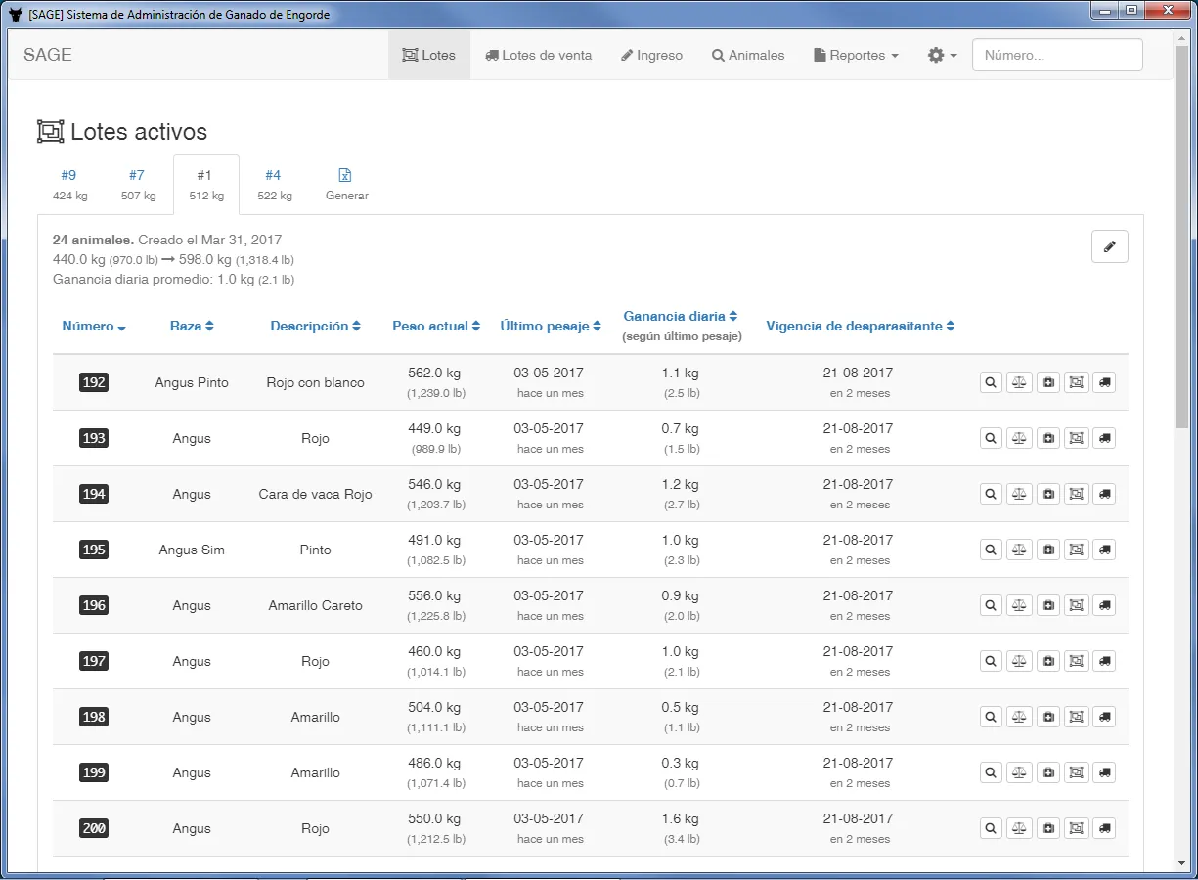Expand the settings gear dropdown

coord(941,56)
